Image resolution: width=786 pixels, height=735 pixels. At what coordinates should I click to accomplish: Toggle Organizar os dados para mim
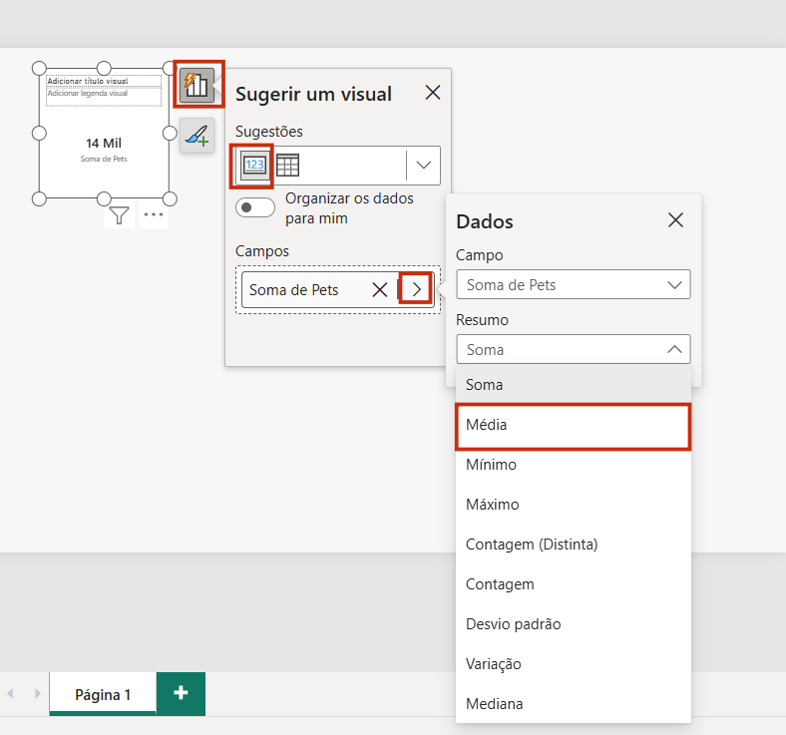coord(255,207)
